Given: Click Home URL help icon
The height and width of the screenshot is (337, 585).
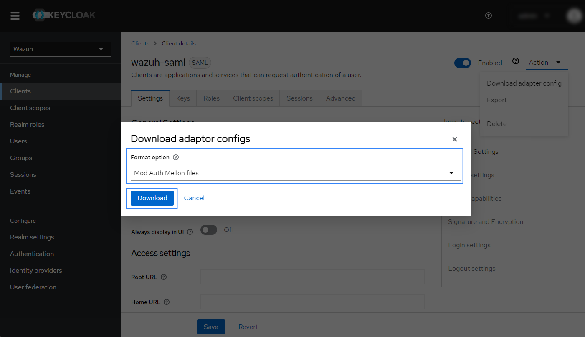Looking at the screenshot, I should (167, 302).
